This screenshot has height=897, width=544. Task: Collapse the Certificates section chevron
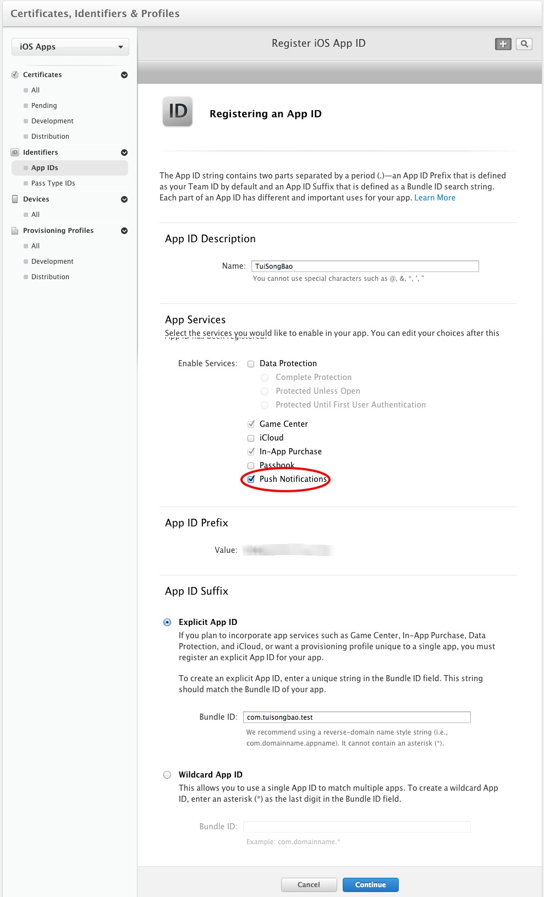(124, 75)
